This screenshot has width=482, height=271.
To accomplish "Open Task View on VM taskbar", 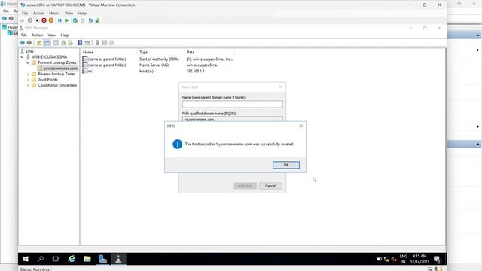I will point(56,259).
